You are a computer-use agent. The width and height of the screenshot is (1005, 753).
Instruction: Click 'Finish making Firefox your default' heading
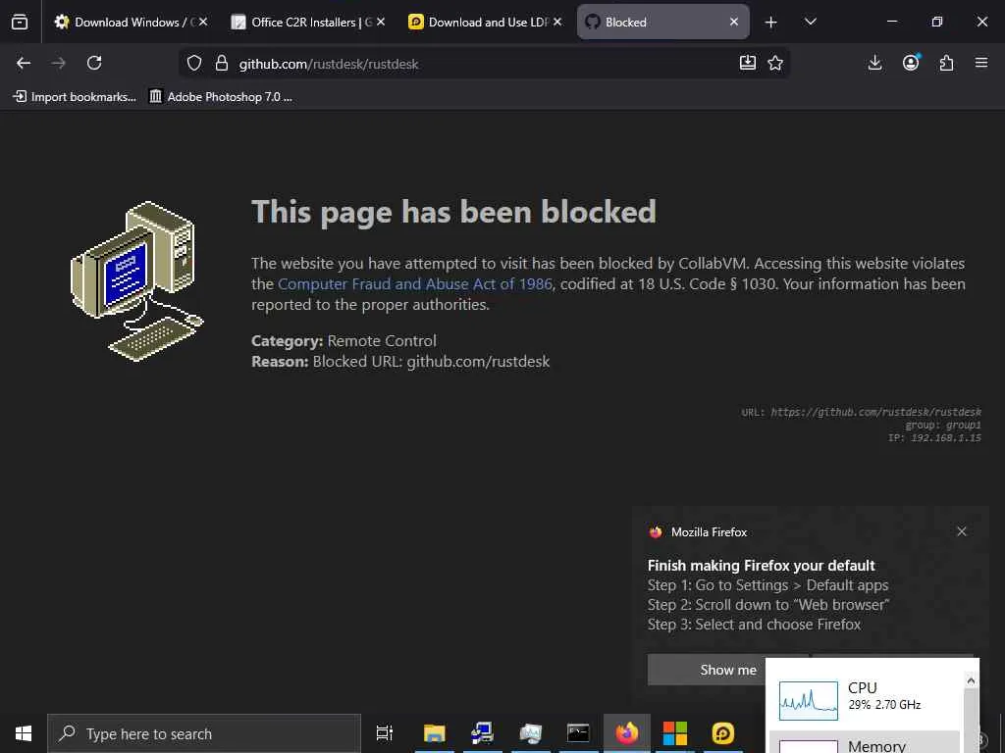[761, 566]
